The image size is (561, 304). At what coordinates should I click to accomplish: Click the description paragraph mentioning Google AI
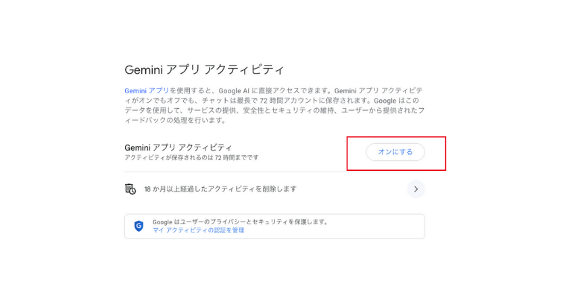[x=274, y=105]
